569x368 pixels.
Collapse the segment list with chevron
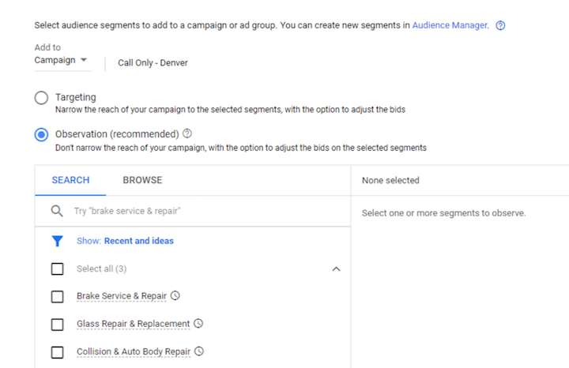pyautogui.click(x=337, y=269)
